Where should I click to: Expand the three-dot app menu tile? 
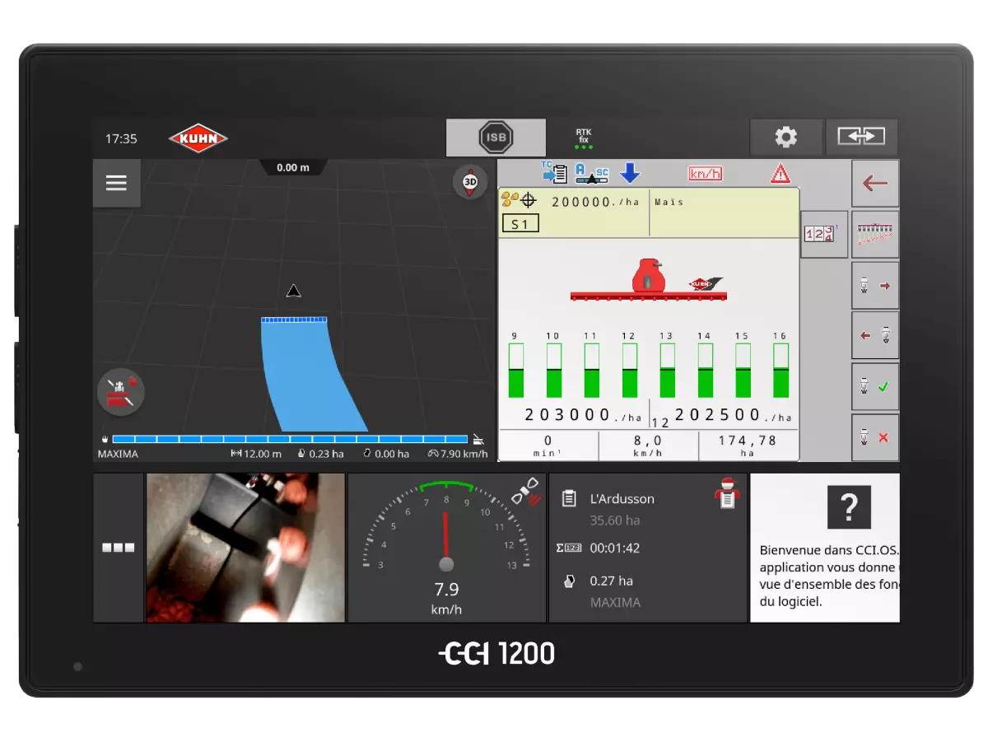[118, 548]
